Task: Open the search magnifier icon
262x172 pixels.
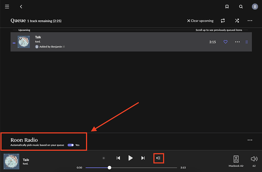Action: pyautogui.click(x=241, y=6)
